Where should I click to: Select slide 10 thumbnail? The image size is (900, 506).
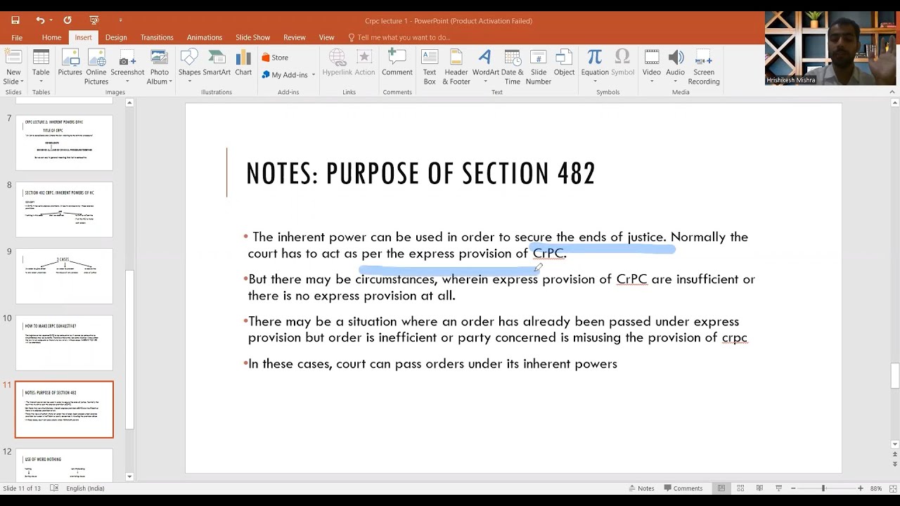(x=64, y=343)
